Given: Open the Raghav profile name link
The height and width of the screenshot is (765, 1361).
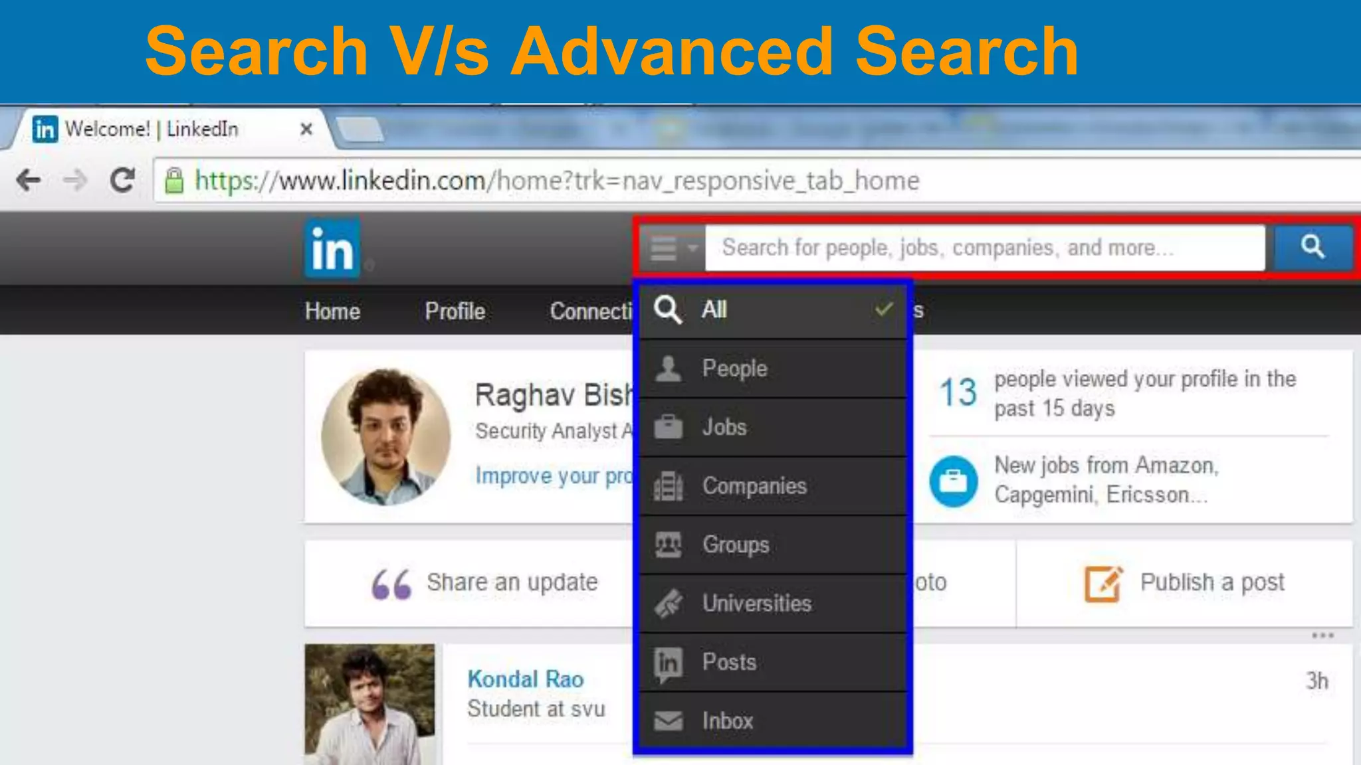Looking at the screenshot, I should point(554,395).
